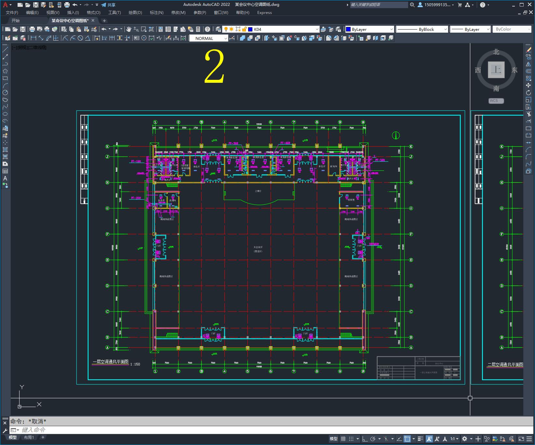Click the Plot printer icon in the Quick Access toolbar
Viewport: 535px width, 445px height.
(x=67, y=5)
